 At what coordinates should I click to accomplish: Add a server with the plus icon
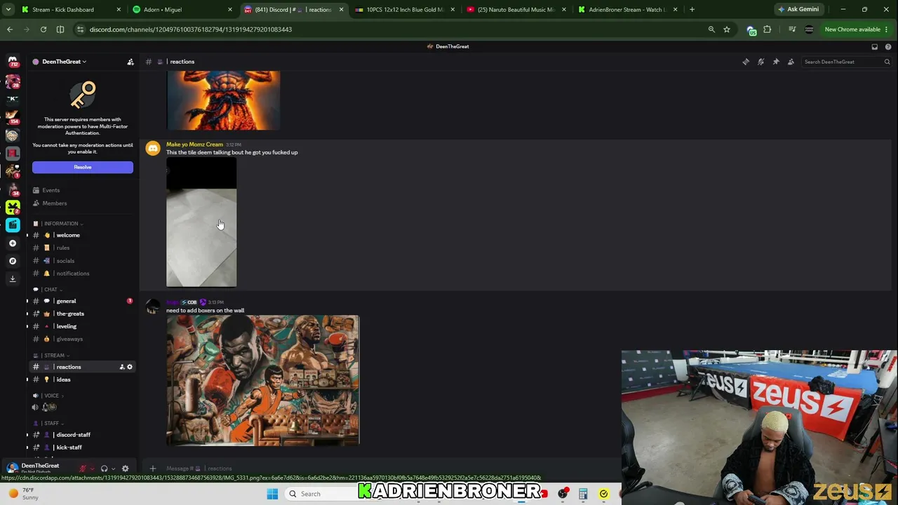(13, 243)
